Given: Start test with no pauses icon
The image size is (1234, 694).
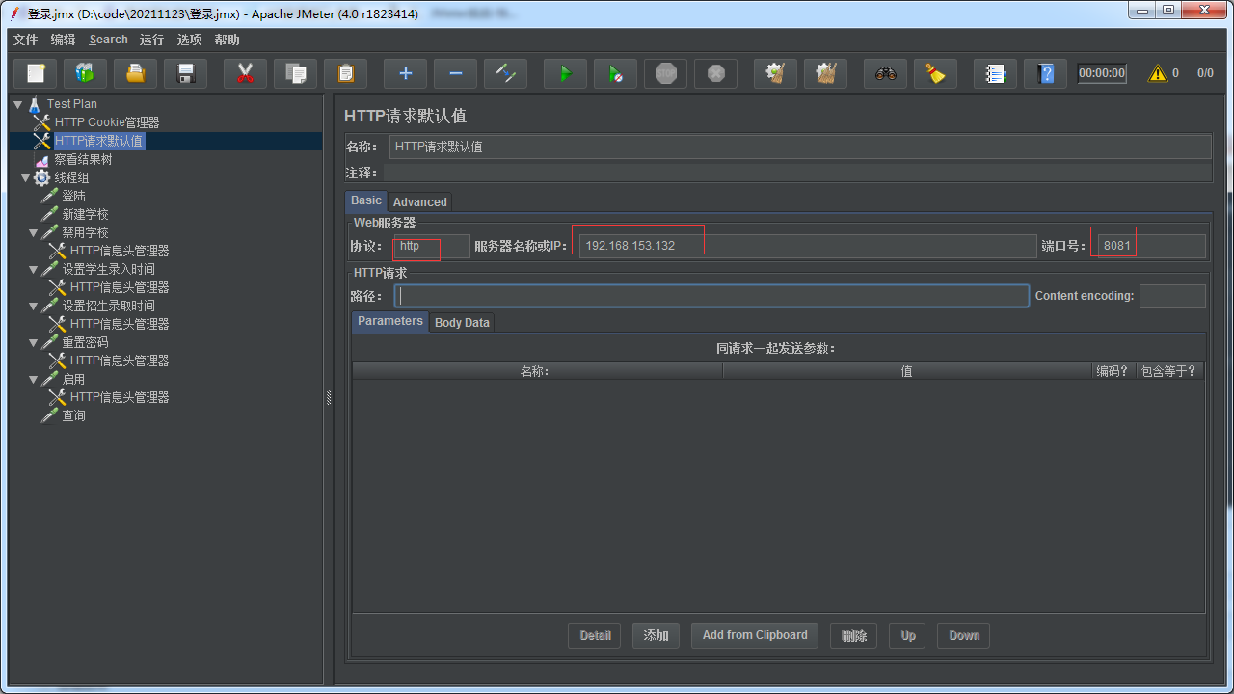Looking at the screenshot, I should click(616, 73).
